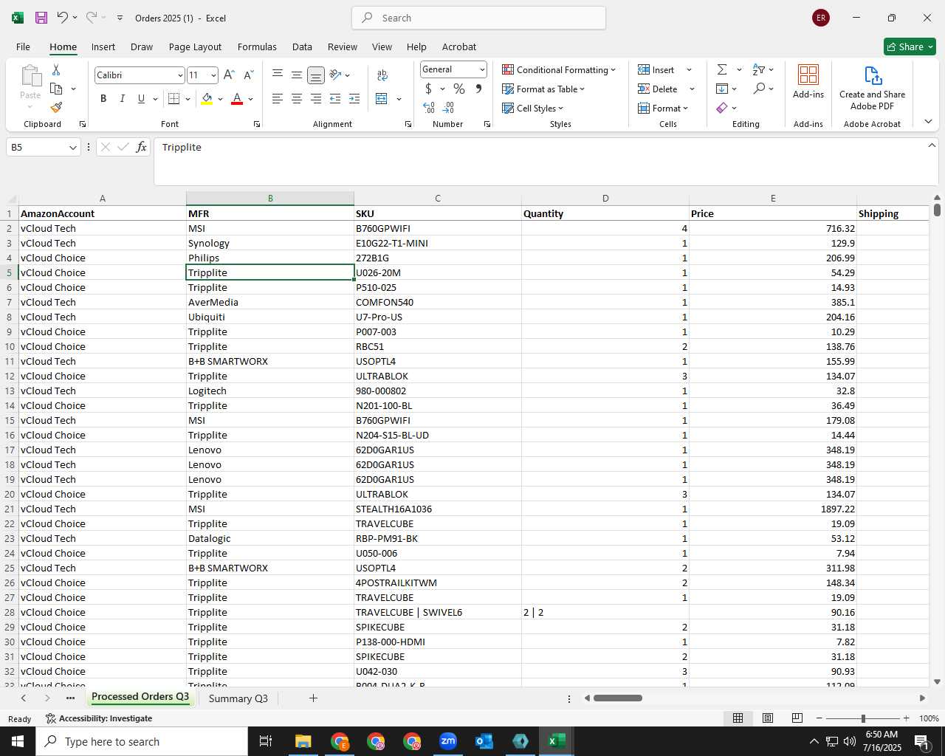
Task: Open the Add-ins gallery
Action: pos(808,81)
